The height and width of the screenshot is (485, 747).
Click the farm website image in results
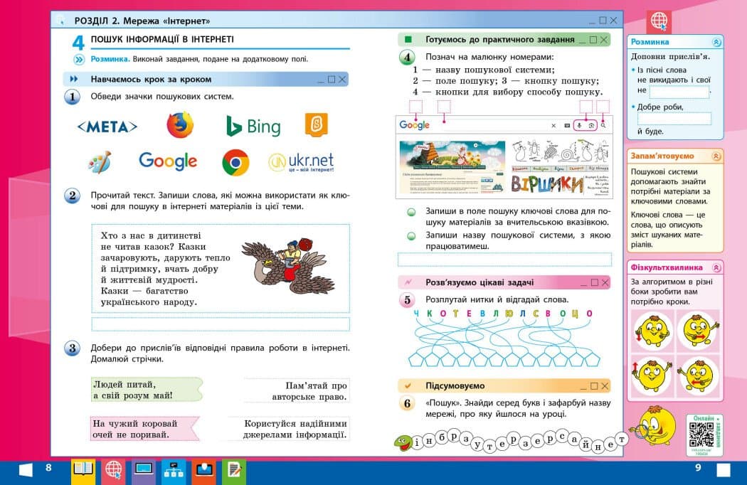tap(452, 166)
